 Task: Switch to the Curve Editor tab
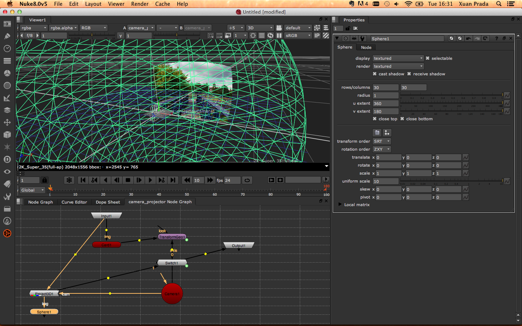74,202
